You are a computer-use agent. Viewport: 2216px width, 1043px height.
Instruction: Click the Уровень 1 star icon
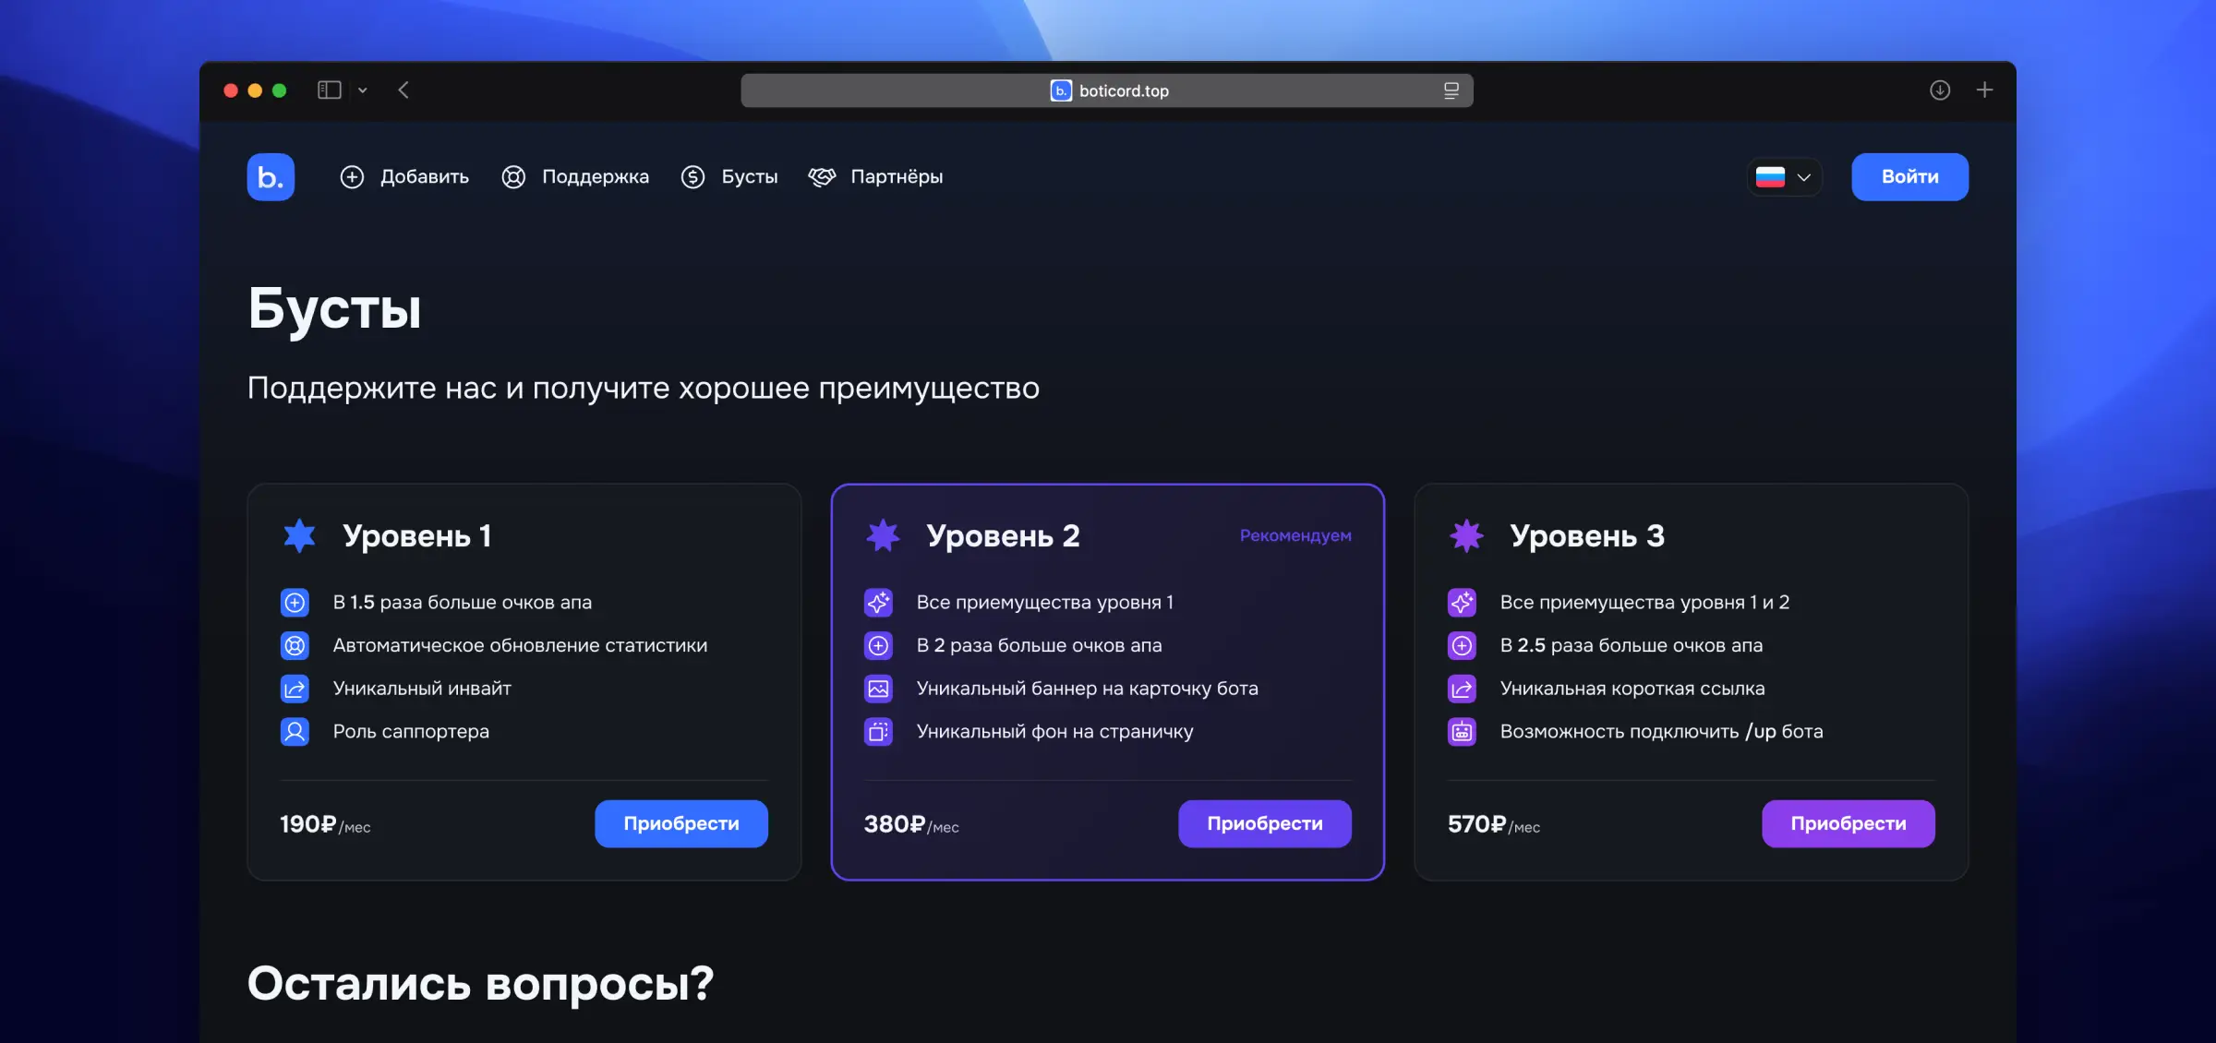[299, 535]
